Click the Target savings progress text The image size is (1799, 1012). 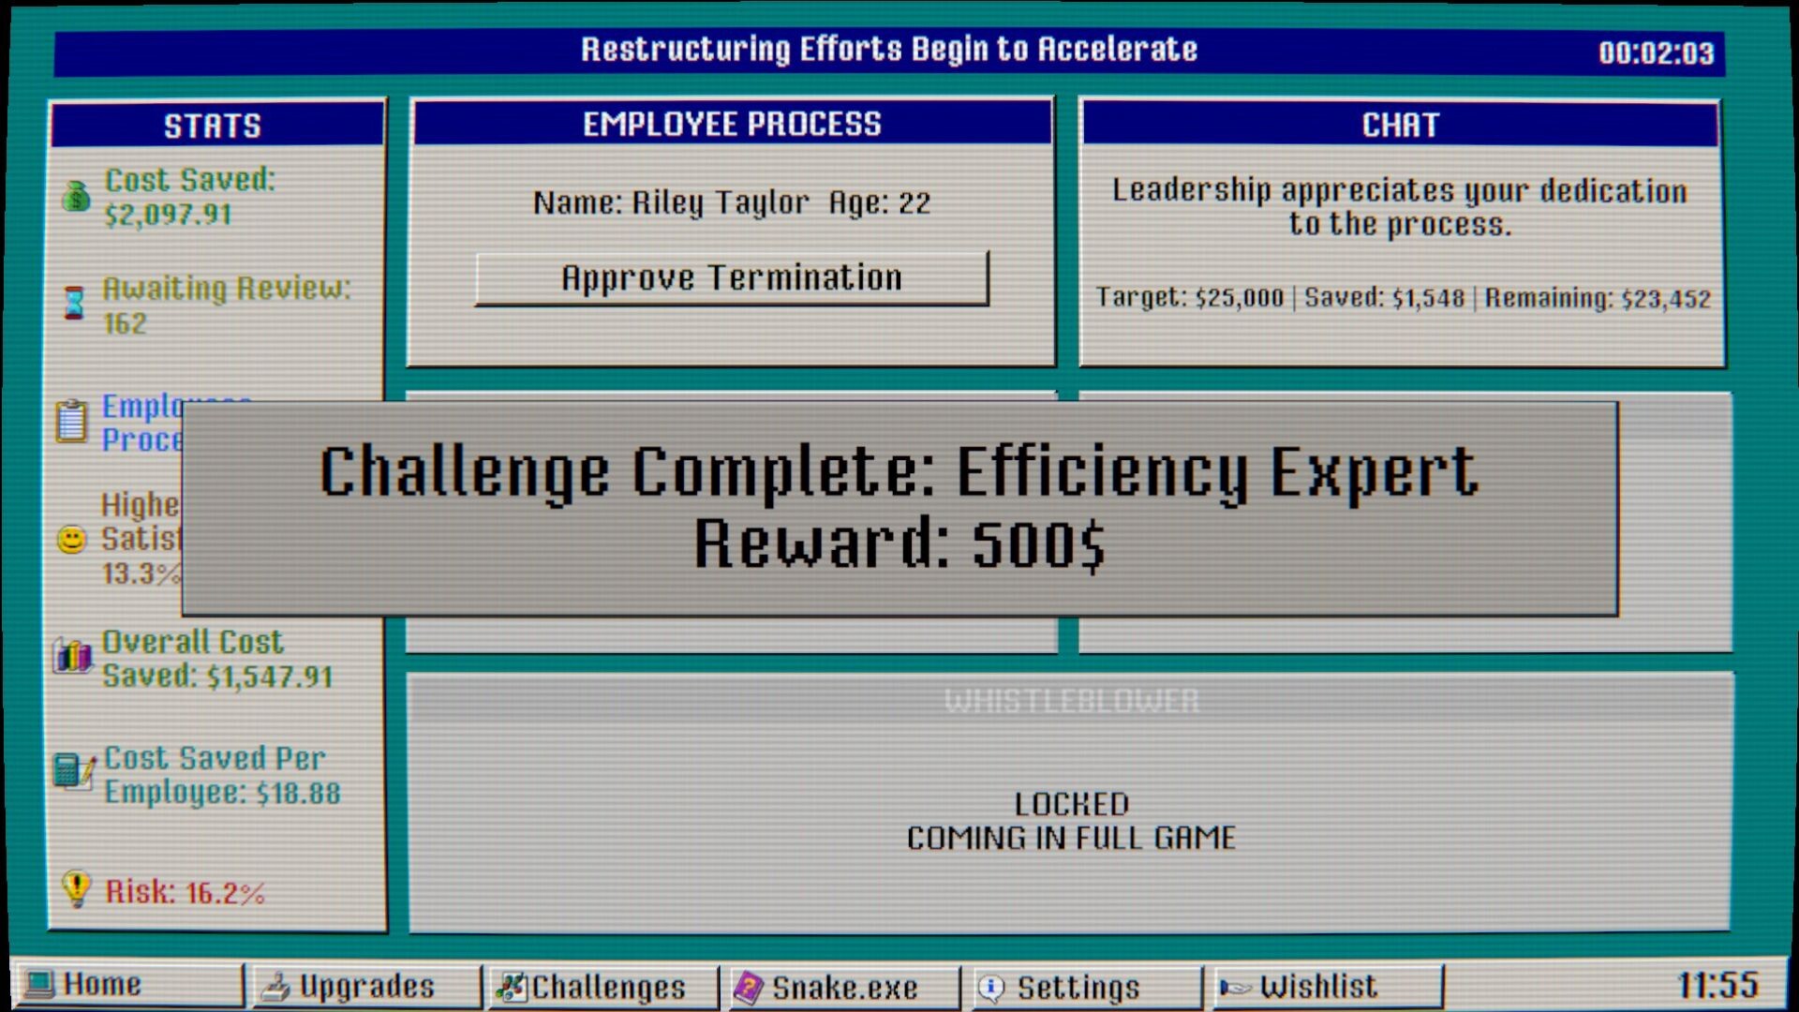[x=1403, y=298]
